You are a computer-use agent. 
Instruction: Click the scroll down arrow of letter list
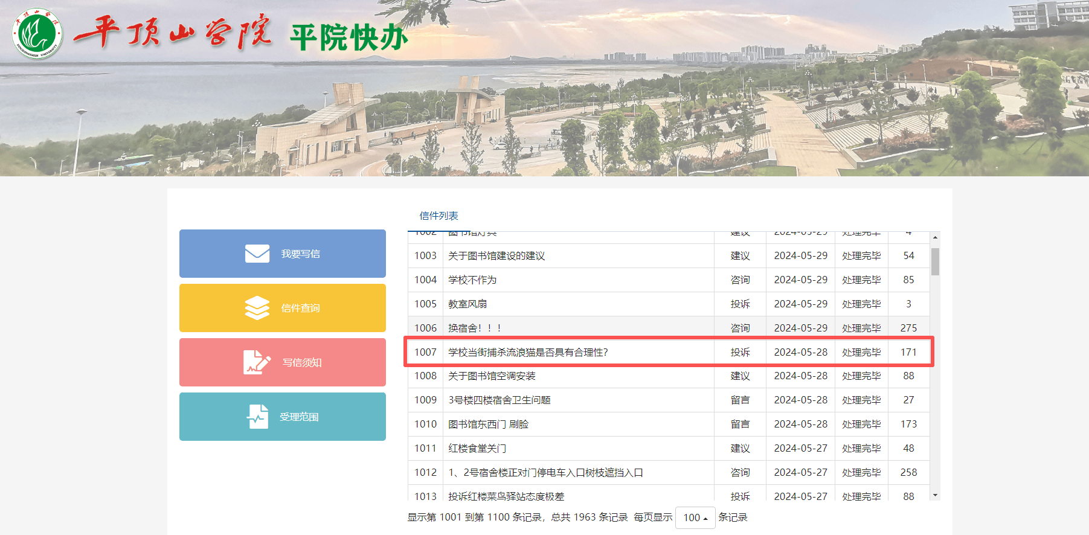935,495
